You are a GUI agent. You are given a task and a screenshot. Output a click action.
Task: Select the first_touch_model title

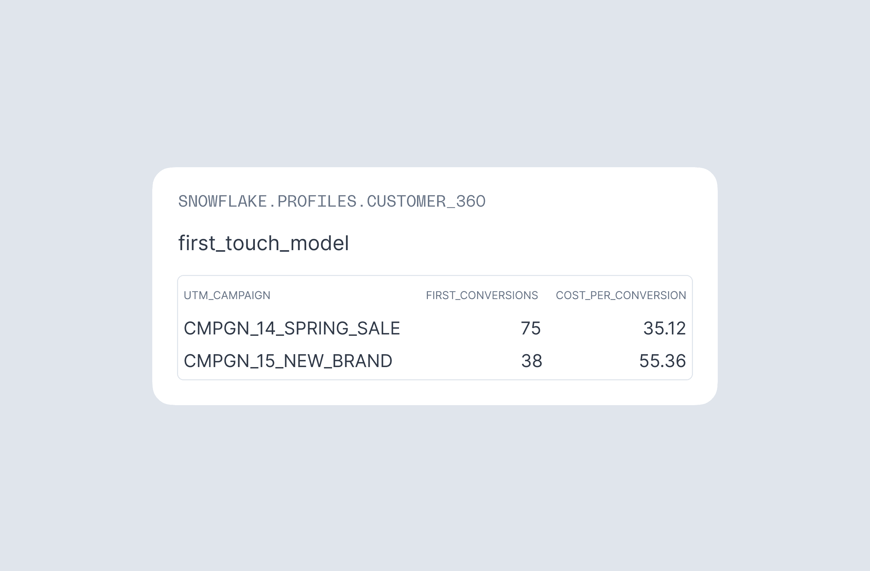click(x=263, y=243)
